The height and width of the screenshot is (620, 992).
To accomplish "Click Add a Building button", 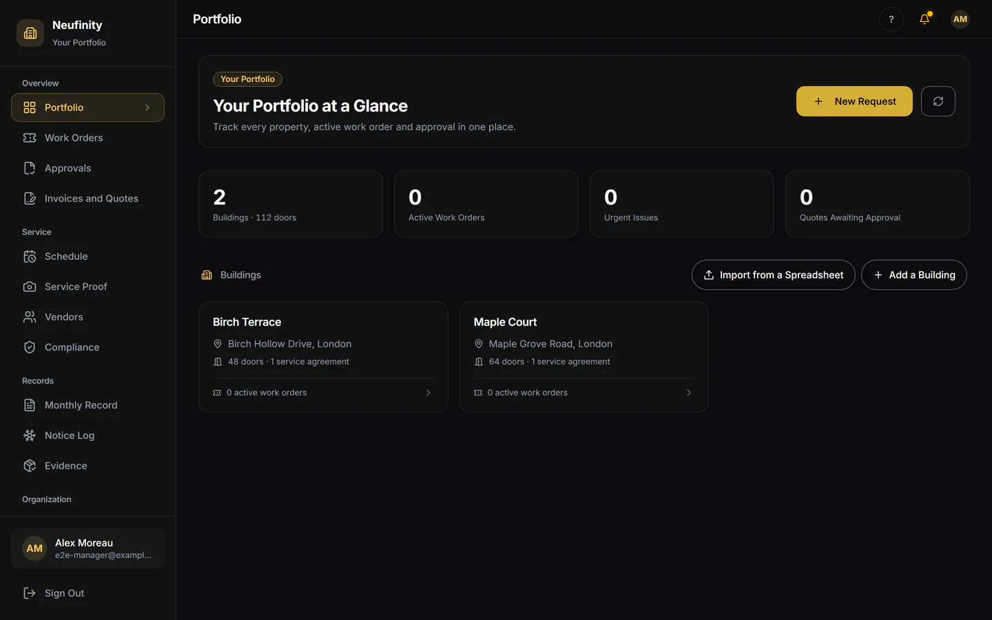I will pos(914,275).
